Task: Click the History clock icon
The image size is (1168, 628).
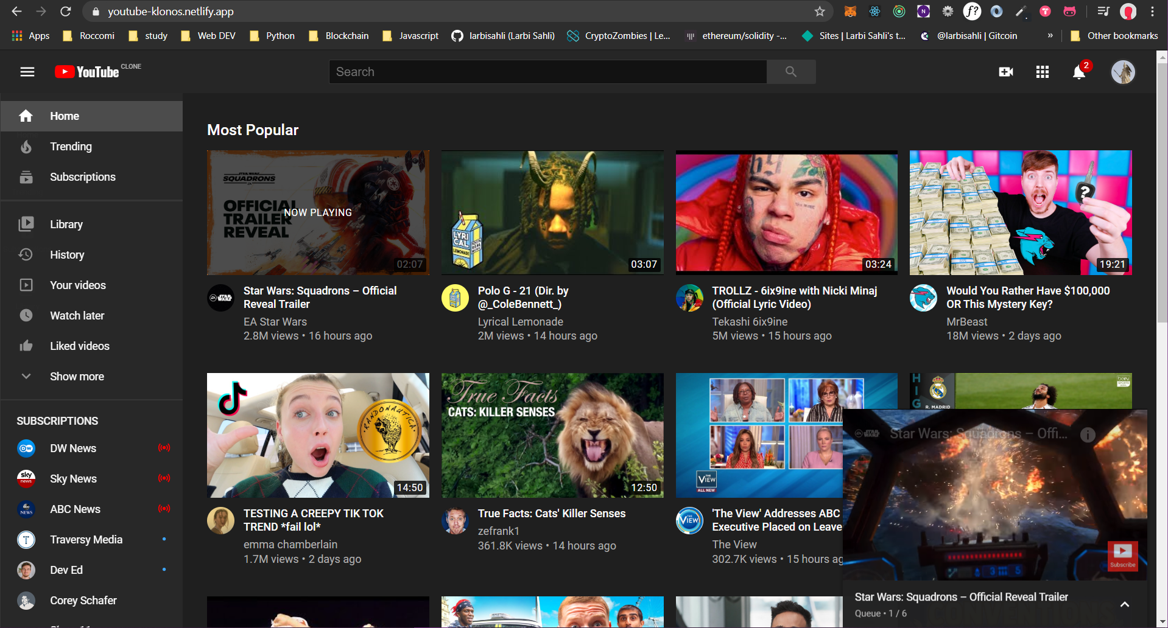Action: click(26, 254)
